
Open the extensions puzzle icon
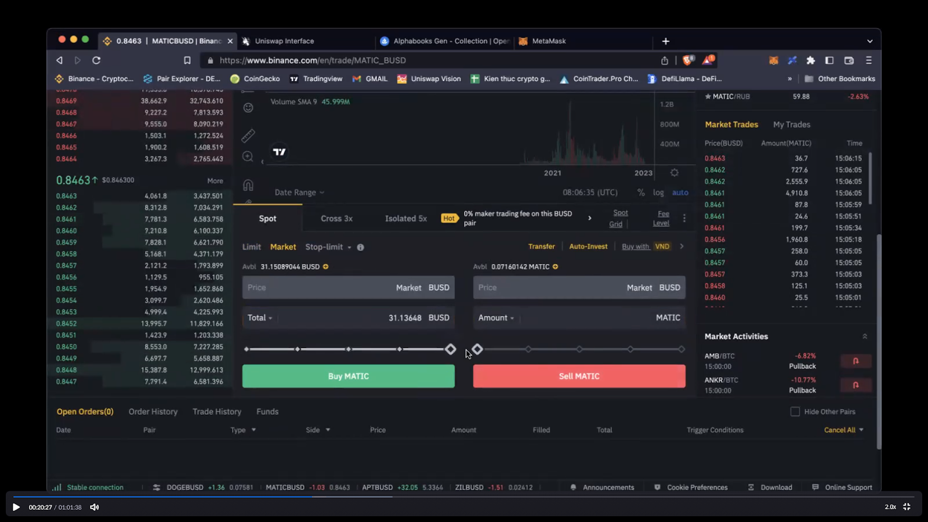tap(811, 60)
